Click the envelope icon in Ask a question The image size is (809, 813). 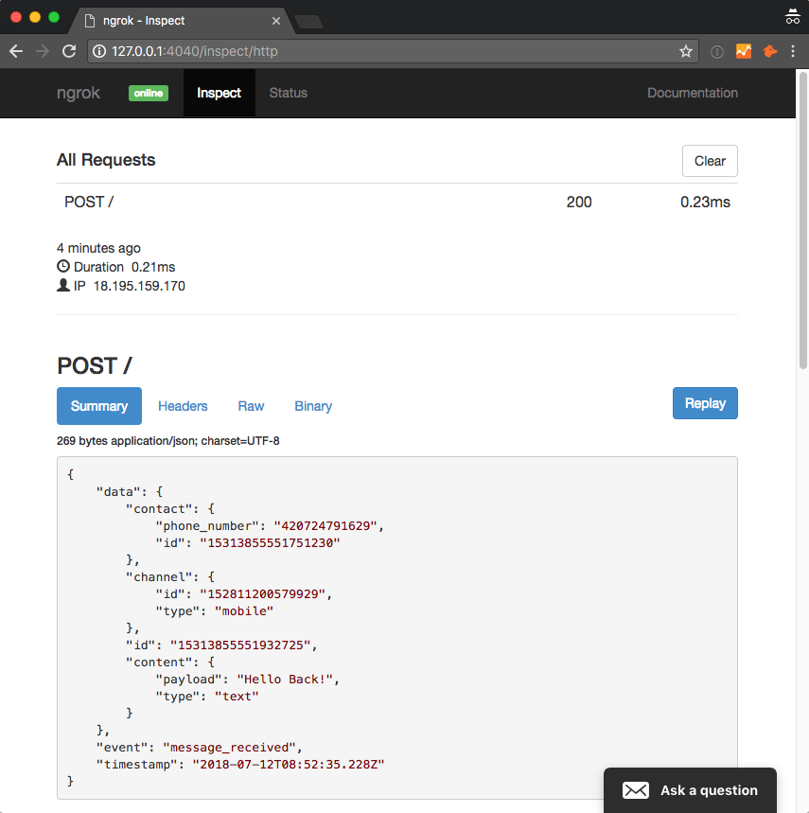(636, 789)
